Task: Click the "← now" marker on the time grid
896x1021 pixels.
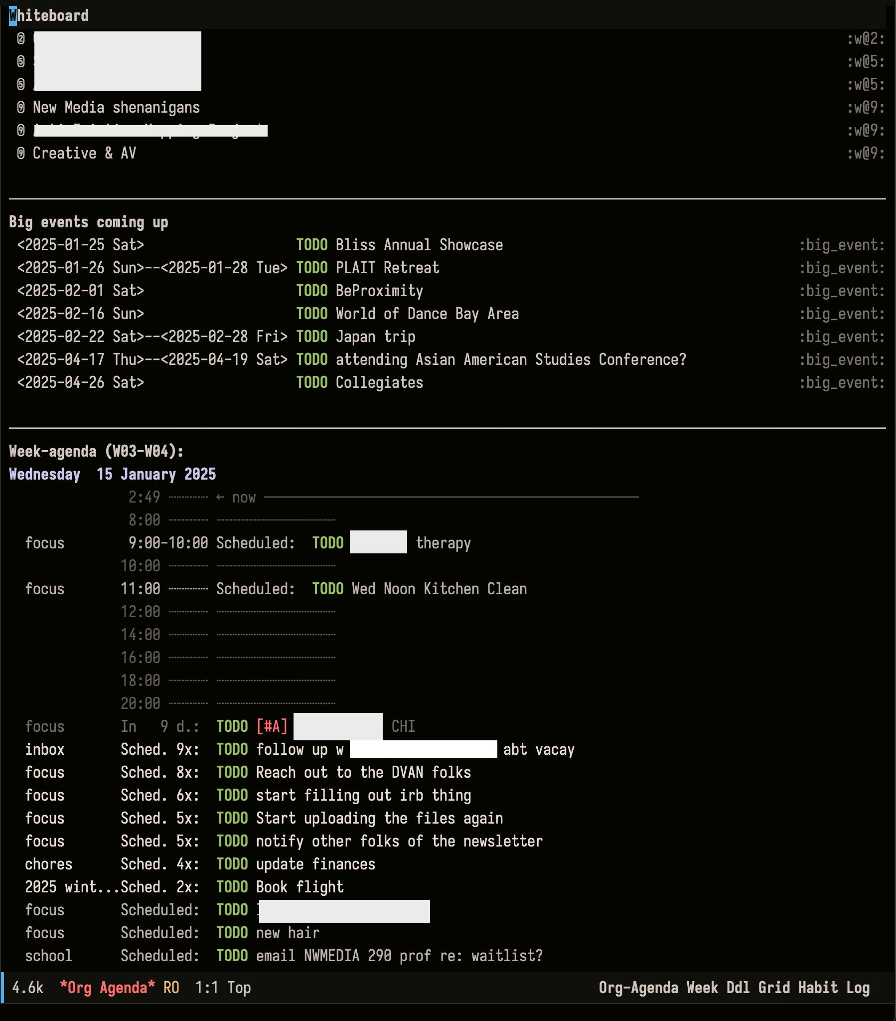Action: [236, 497]
